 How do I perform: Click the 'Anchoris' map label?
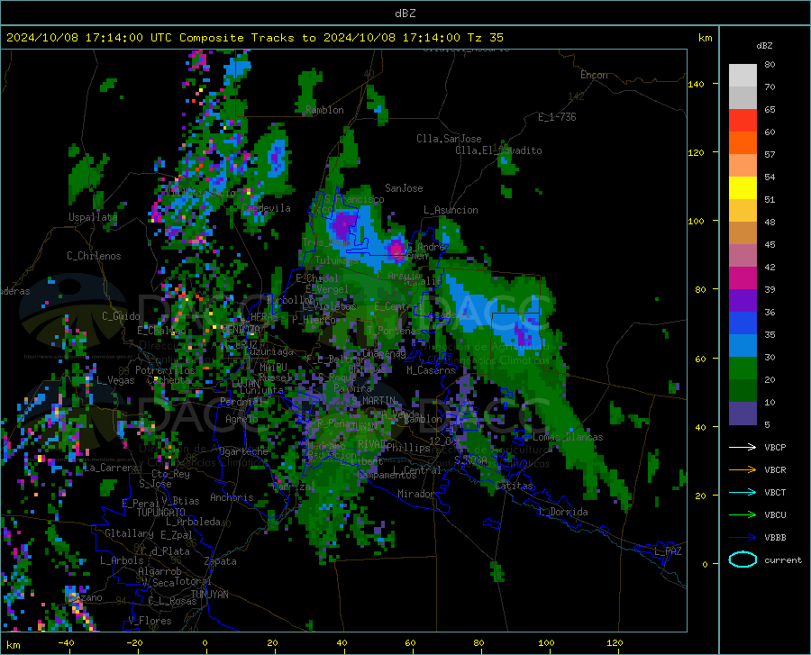tap(232, 498)
